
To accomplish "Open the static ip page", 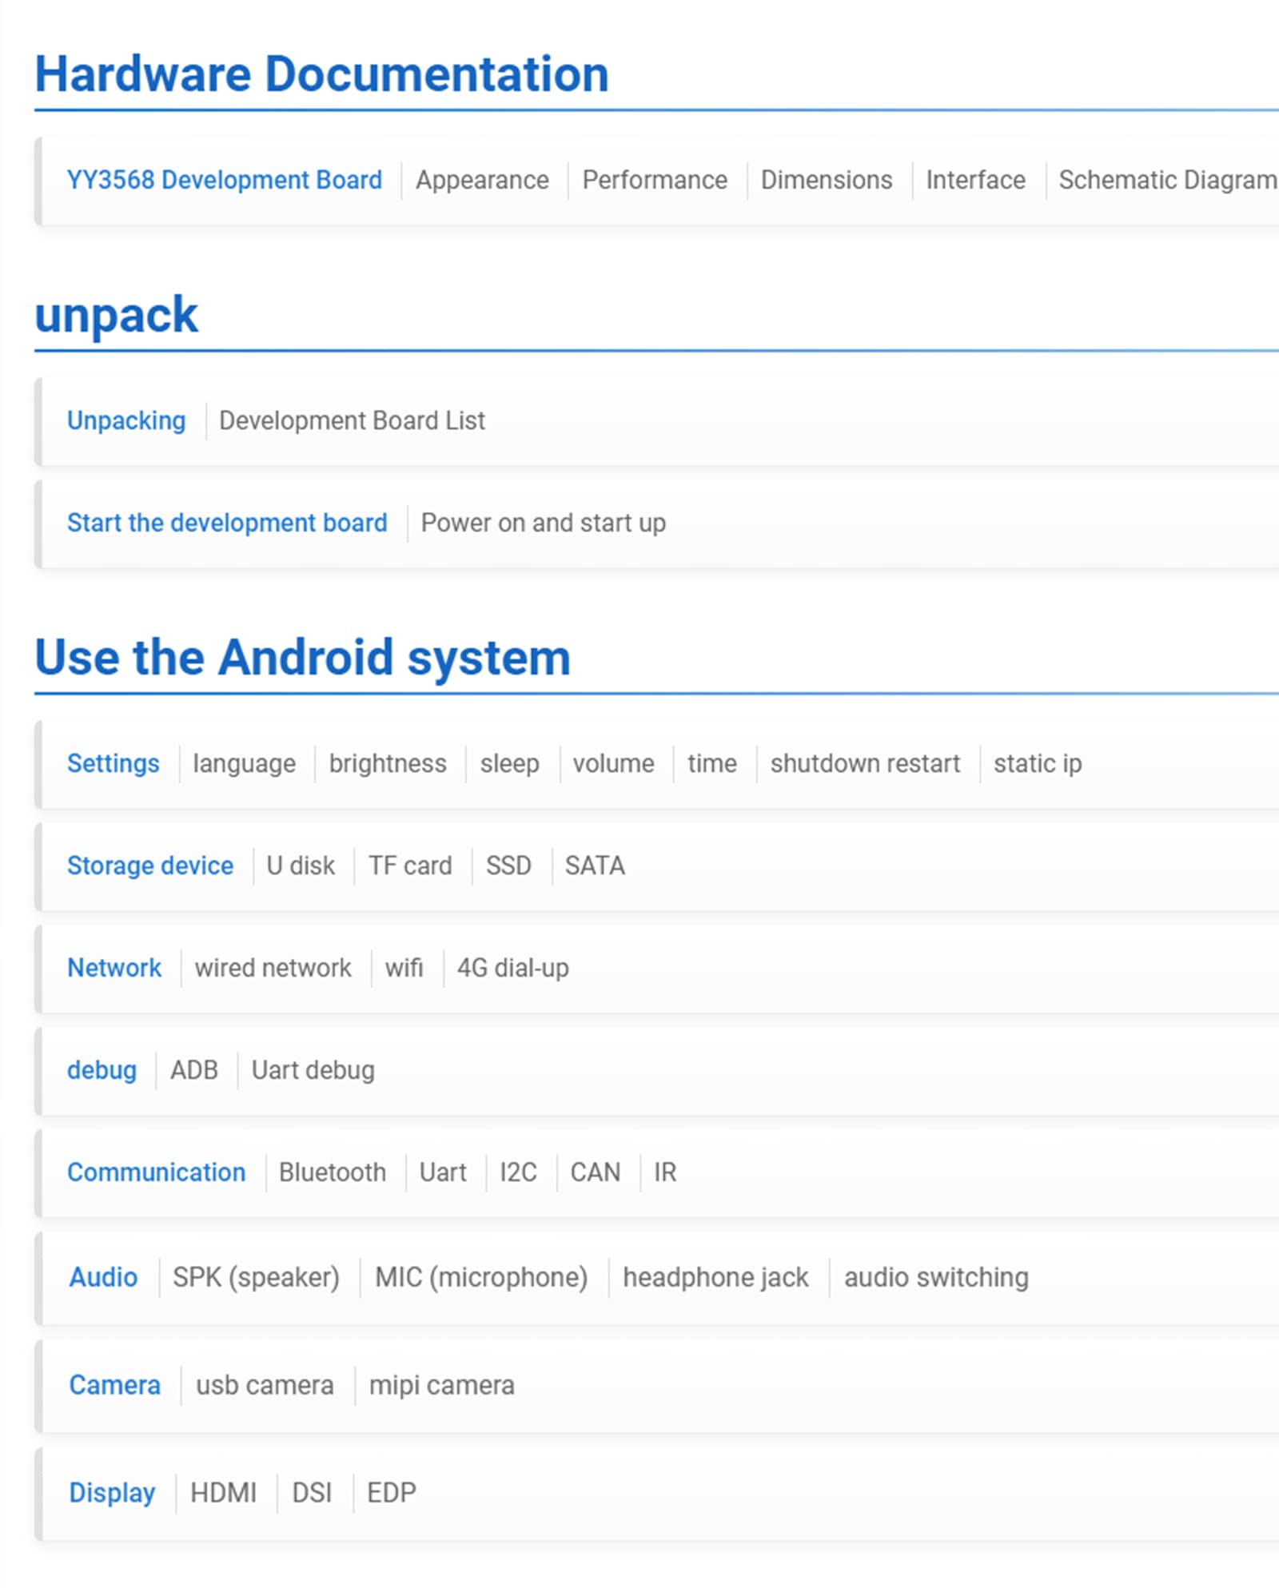I will click(x=1037, y=763).
